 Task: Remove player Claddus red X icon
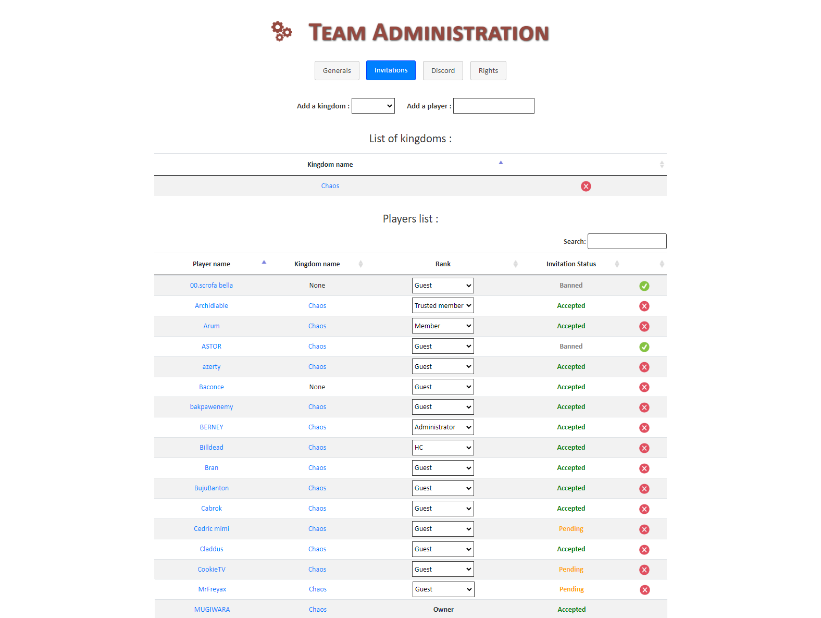tap(644, 550)
